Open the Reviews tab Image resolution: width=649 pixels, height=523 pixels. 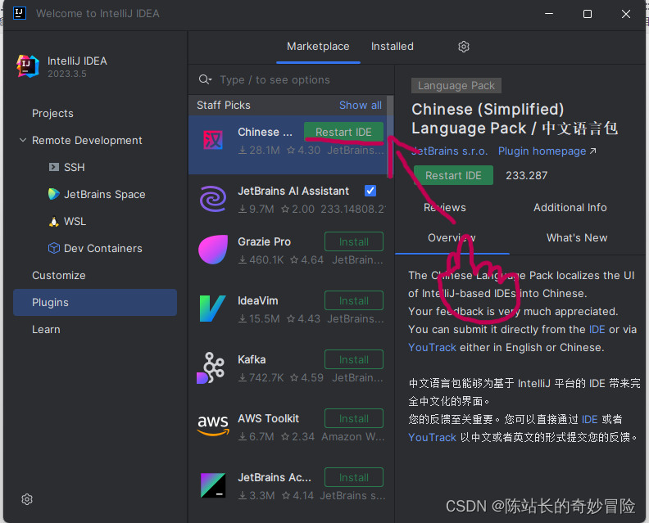click(444, 208)
